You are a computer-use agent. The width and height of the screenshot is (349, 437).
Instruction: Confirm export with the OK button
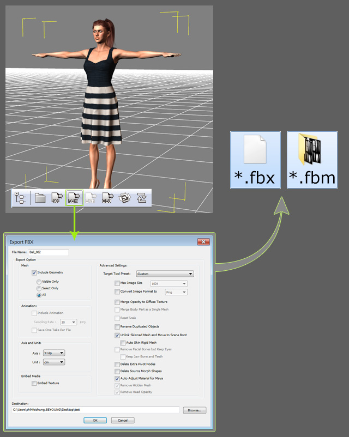point(95,420)
